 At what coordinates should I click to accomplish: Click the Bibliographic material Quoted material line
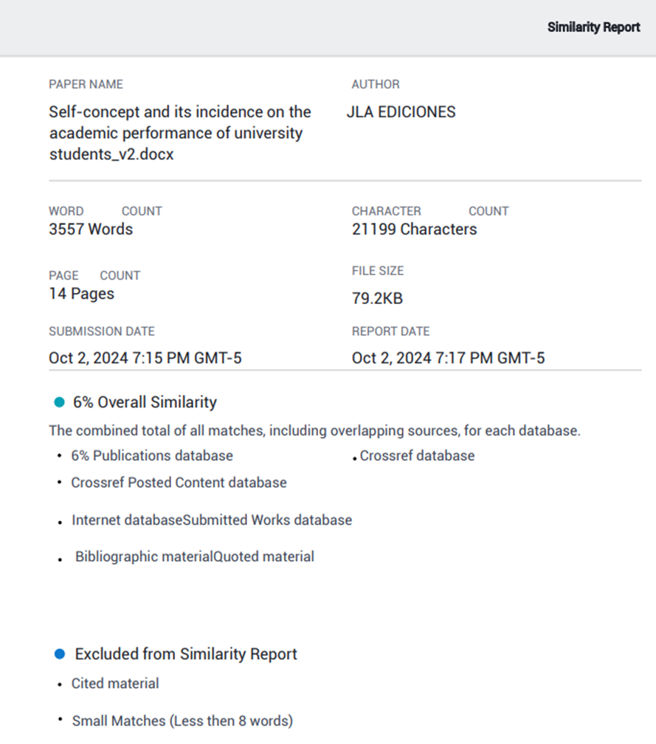(195, 557)
